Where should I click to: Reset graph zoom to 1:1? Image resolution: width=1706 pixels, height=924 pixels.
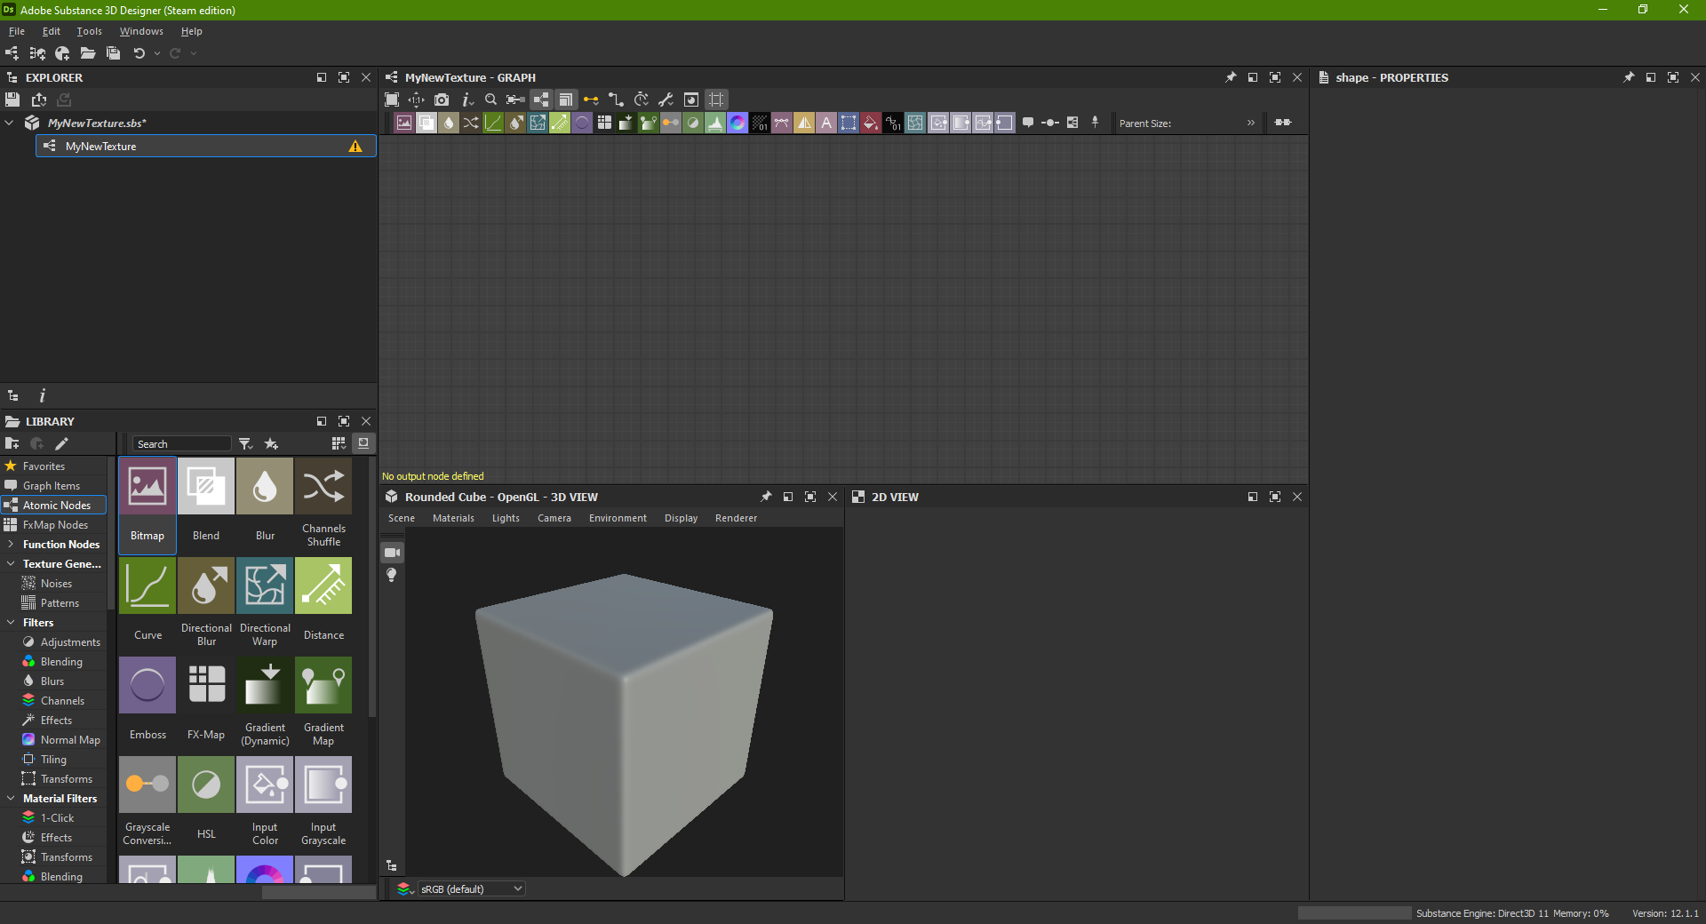coord(416,100)
